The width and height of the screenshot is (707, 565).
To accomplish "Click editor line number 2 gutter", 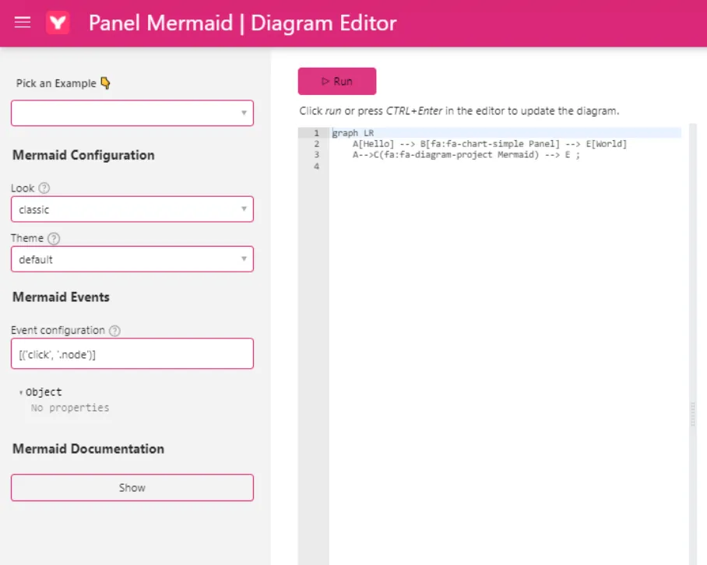I will [x=316, y=144].
